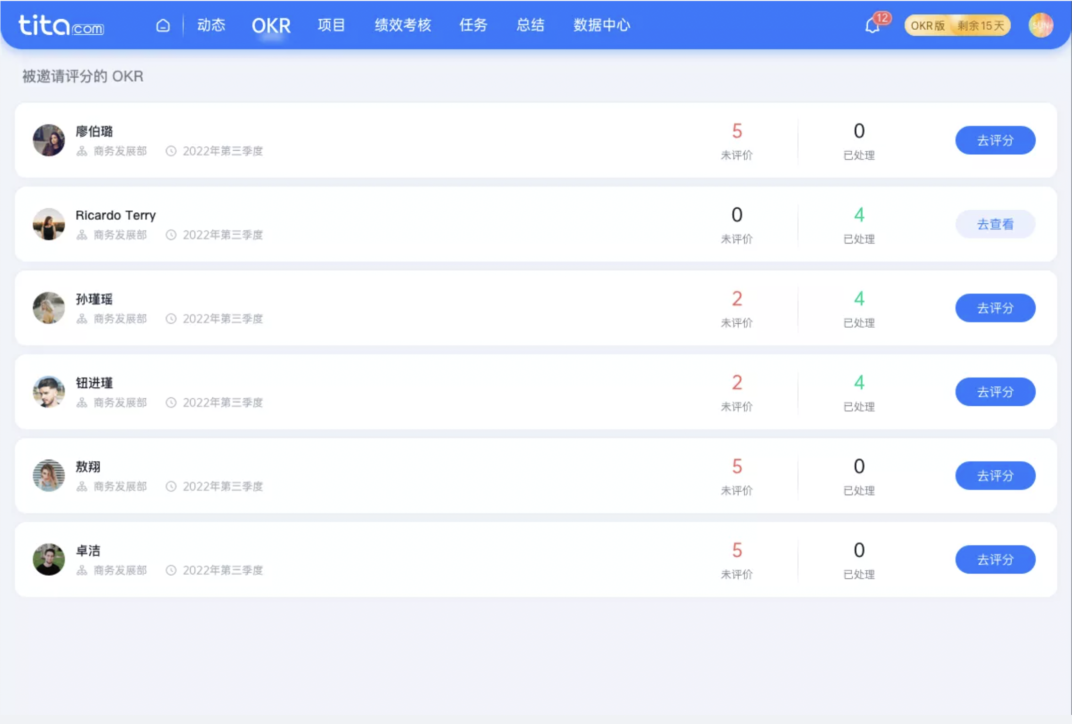Open 敖翔's avatar photo
The height and width of the screenshot is (724, 1072).
49,475
